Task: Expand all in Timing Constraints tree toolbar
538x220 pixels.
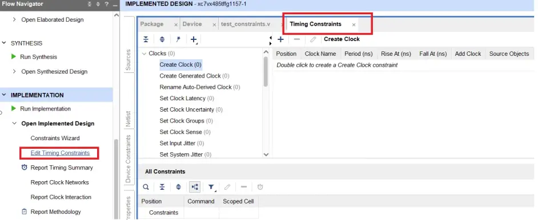Action: tap(162, 40)
